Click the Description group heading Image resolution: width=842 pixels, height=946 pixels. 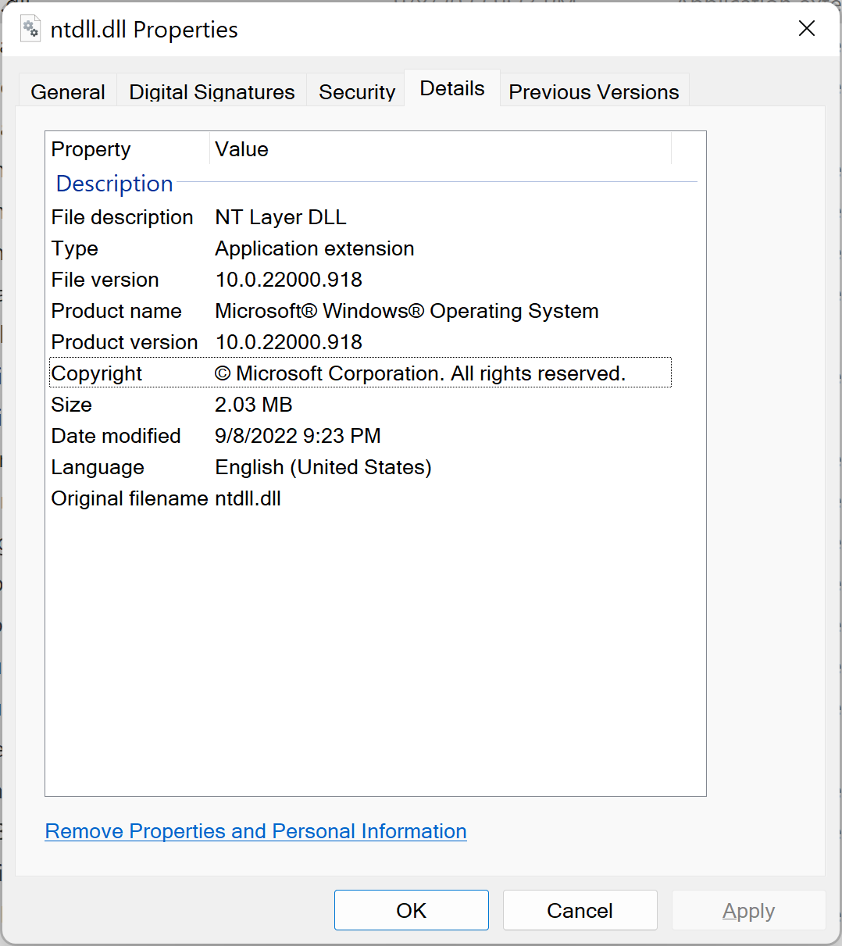click(x=115, y=184)
